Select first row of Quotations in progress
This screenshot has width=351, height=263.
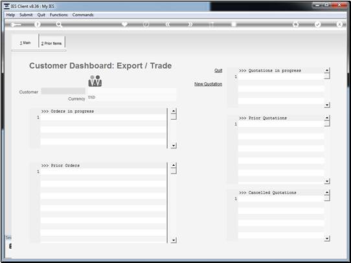tap(281, 77)
